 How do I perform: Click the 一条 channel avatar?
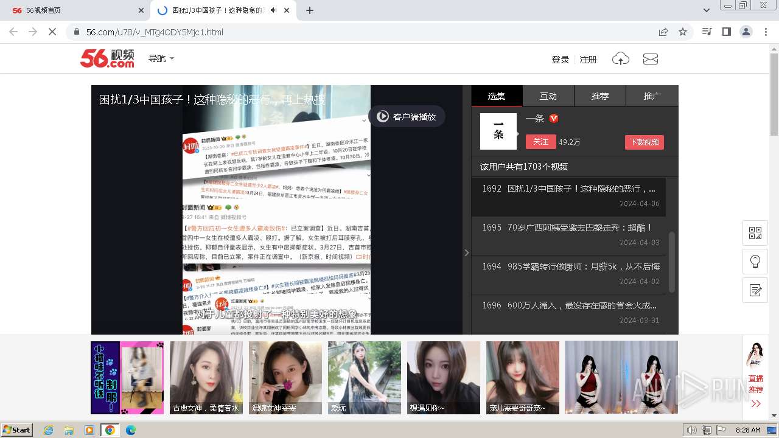(x=498, y=131)
